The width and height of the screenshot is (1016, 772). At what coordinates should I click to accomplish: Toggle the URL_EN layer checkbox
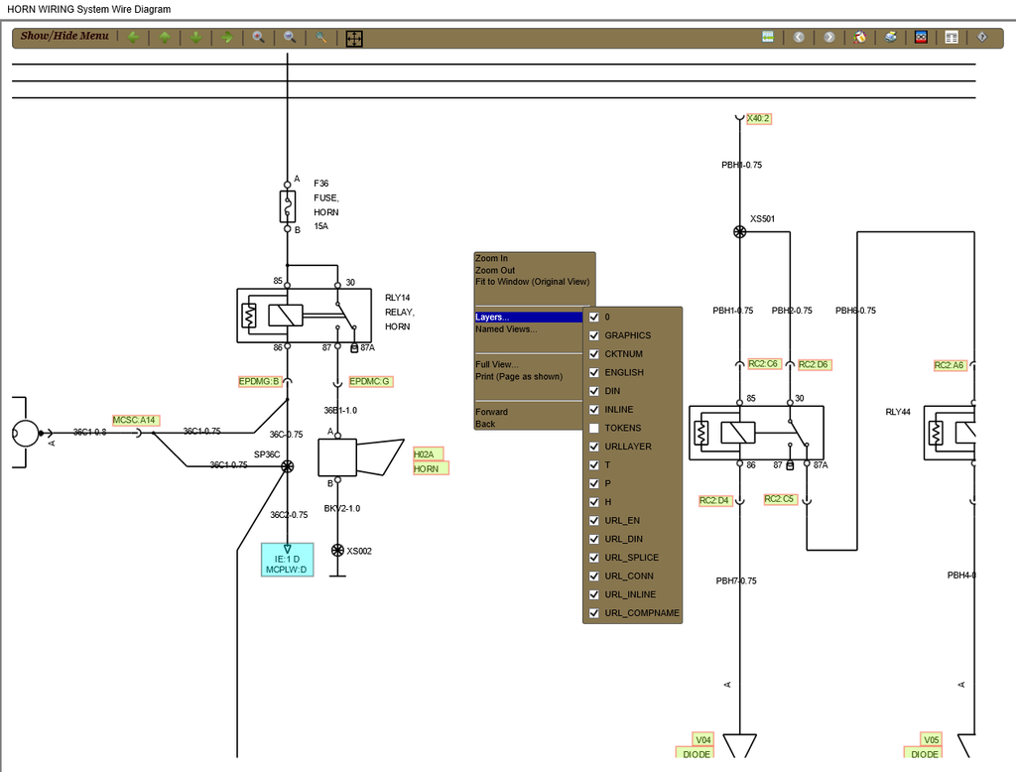pos(593,520)
